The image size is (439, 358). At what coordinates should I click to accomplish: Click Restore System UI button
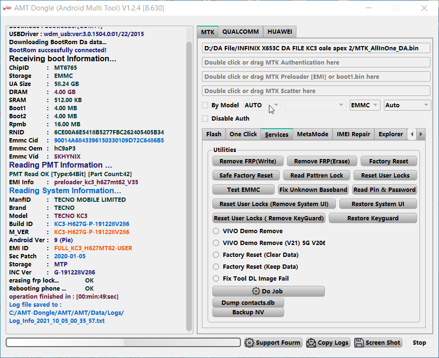pos(378,204)
